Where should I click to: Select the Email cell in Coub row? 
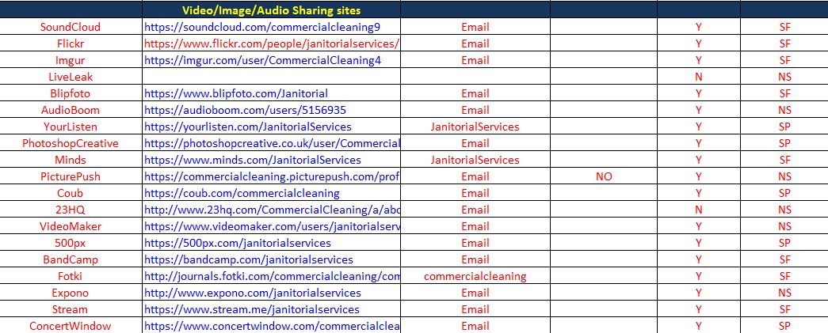pos(475,193)
